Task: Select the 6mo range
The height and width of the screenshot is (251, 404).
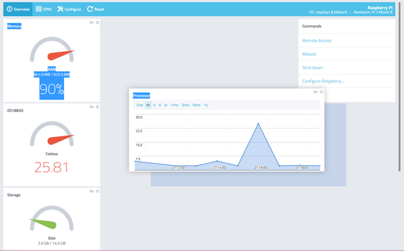Action: 197,105
